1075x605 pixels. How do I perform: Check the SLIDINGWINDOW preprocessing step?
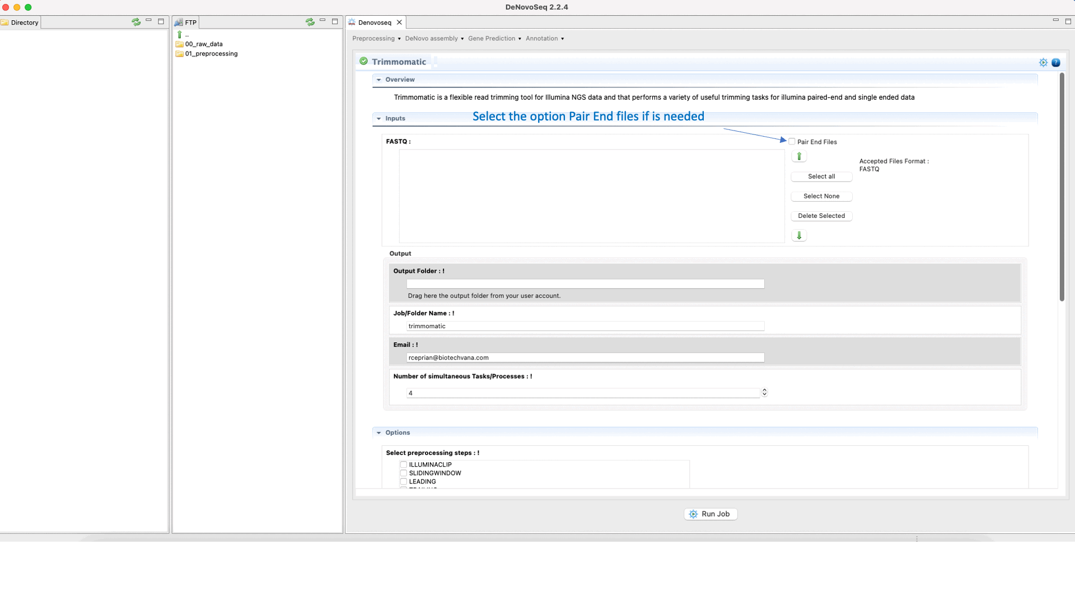pos(404,473)
